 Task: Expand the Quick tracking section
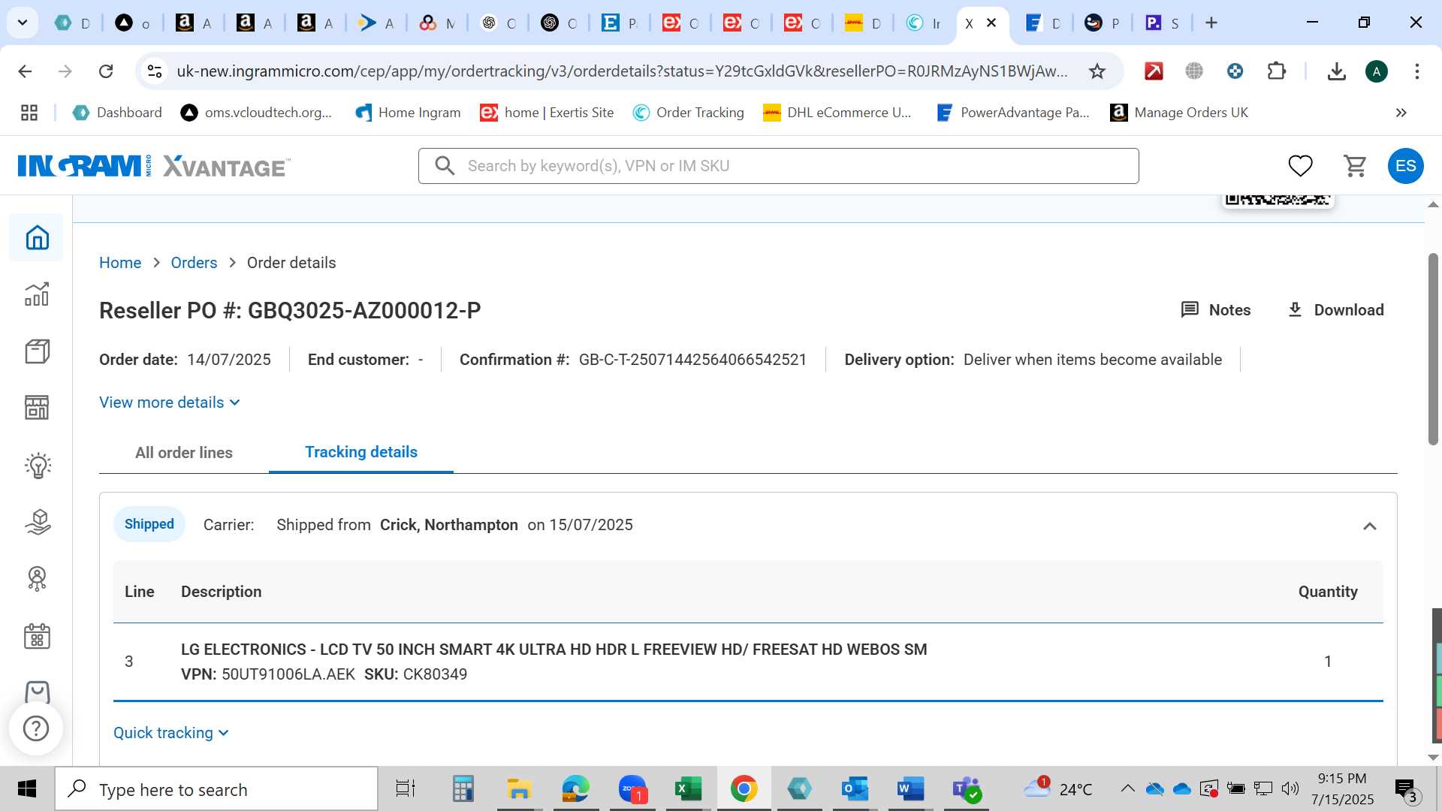pyautogui.click(x=171, y=733)
